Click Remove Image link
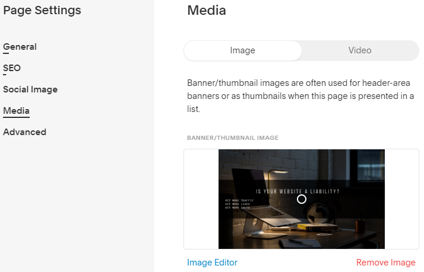Screen dimensions: 424x272 coord(385,263)
